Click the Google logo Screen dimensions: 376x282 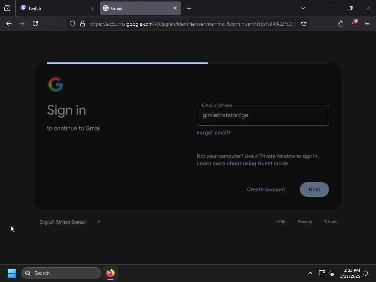(56, 84)
